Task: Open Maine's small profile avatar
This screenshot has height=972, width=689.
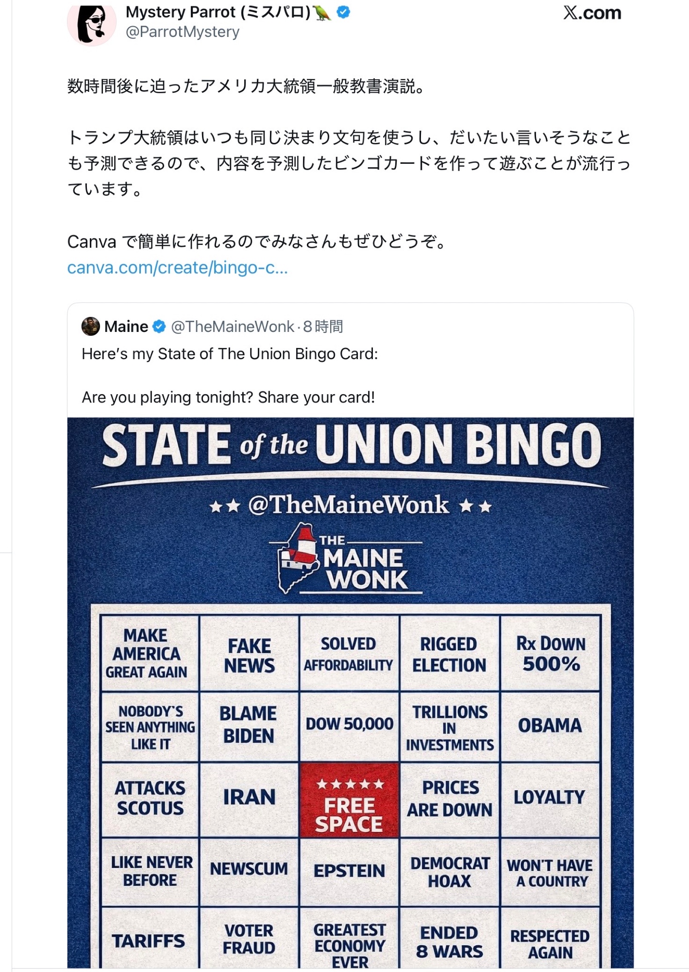Action: click(90, 327)
